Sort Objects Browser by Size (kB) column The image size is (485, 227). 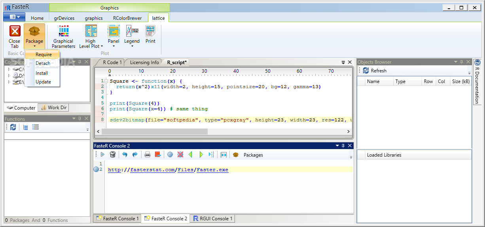[x=461, y=81]
